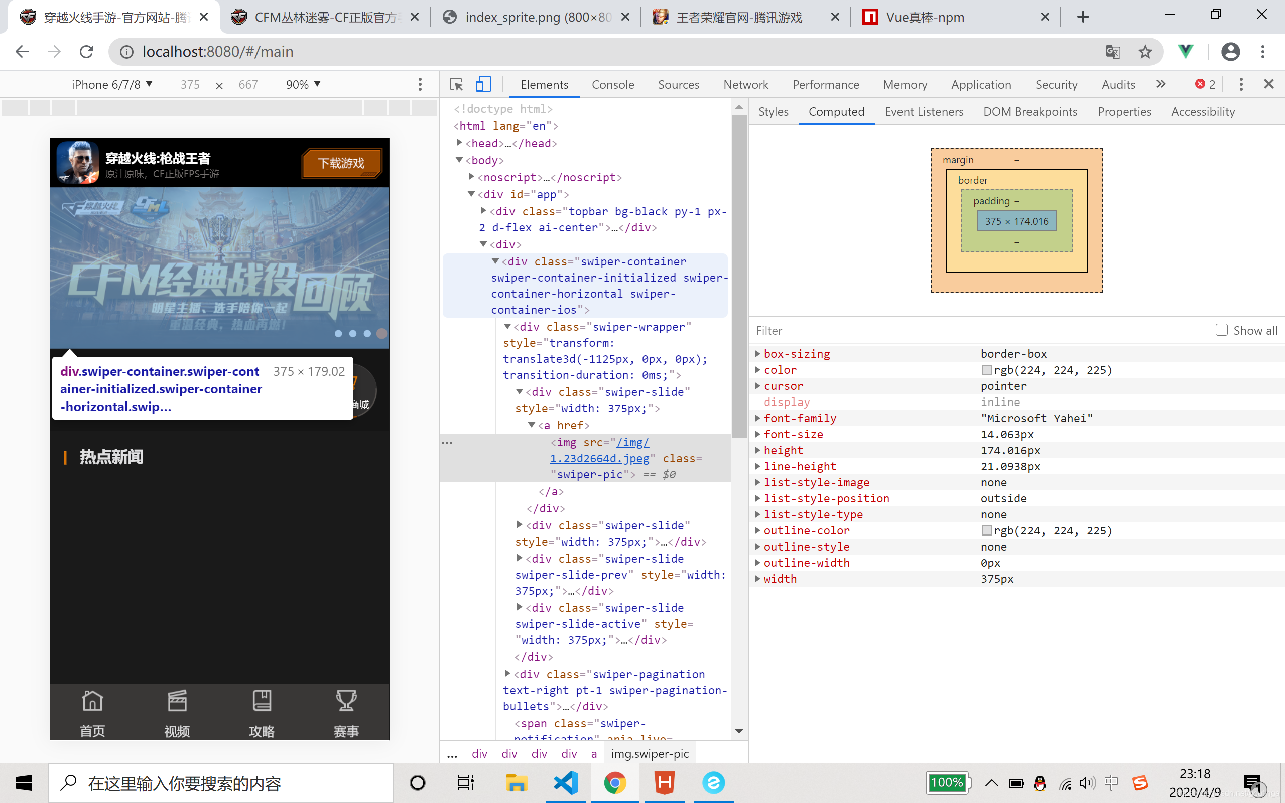
Task: Toggle the device toolbar icon
Action: [x=483, y=84]
